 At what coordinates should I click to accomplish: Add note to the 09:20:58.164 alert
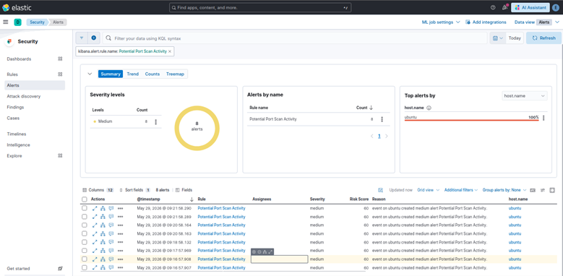111,225
